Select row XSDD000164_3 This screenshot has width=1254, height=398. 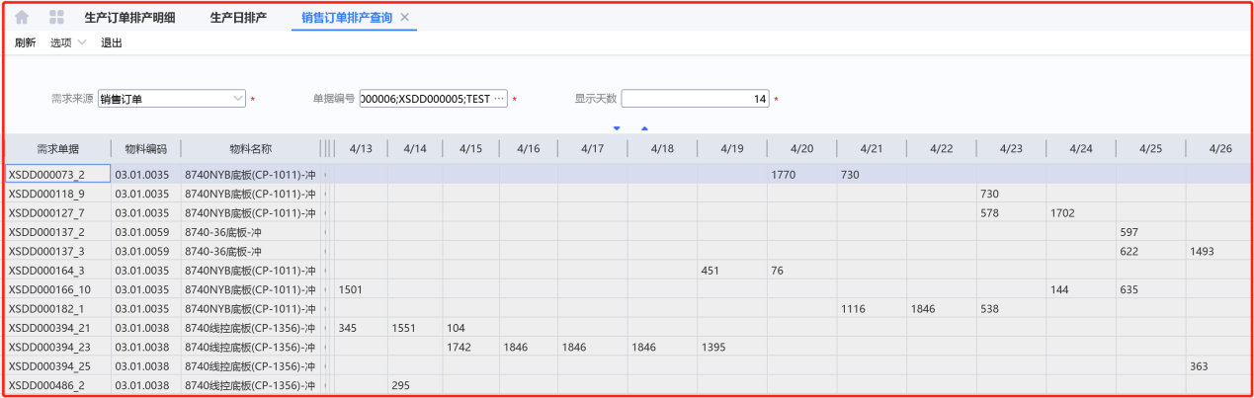(x=628, y=270)
